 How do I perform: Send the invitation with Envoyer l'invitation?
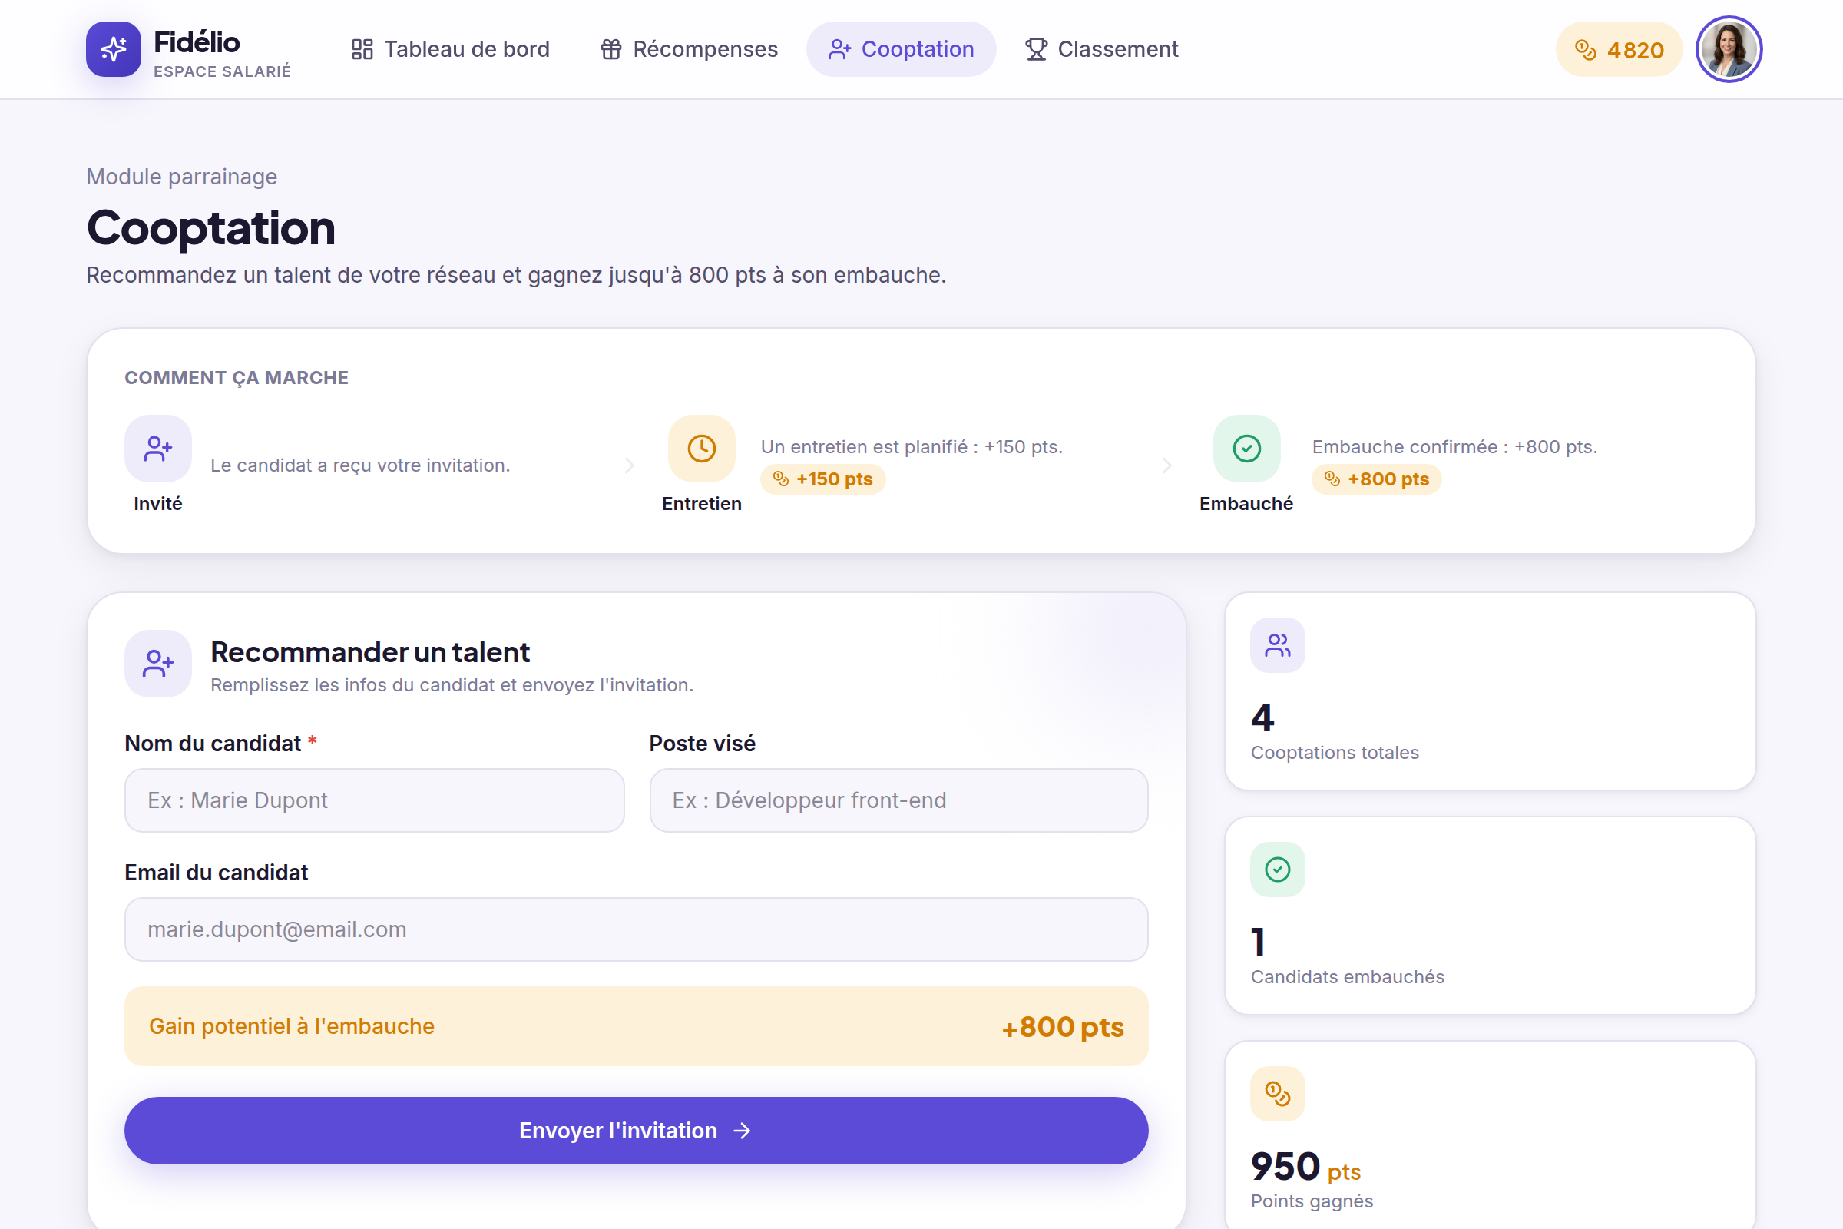637,1130
